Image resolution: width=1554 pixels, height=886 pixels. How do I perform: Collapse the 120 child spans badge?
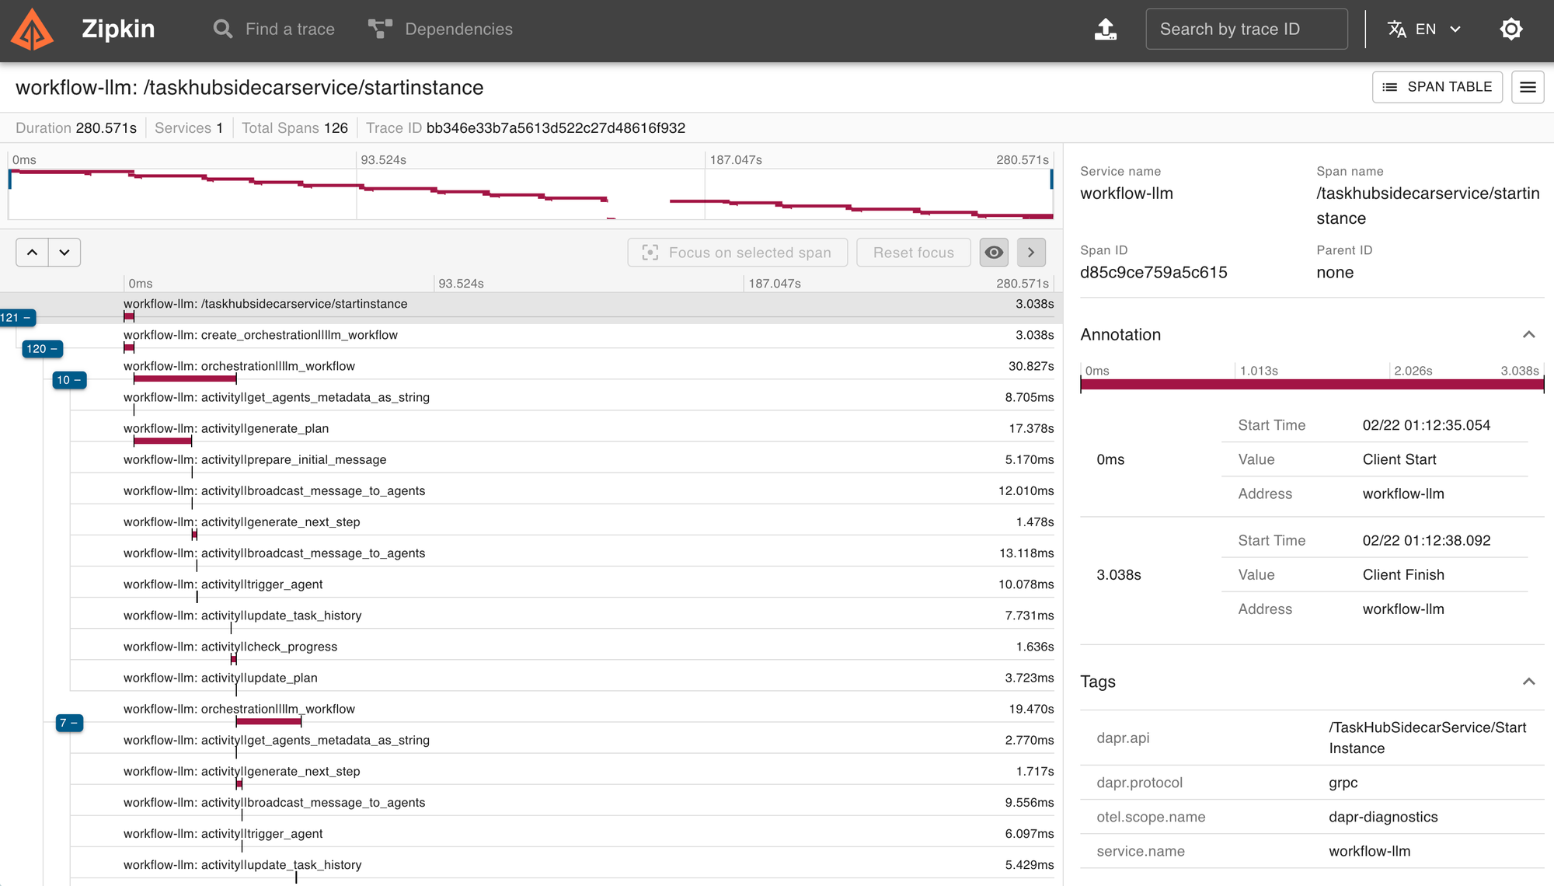42,349
